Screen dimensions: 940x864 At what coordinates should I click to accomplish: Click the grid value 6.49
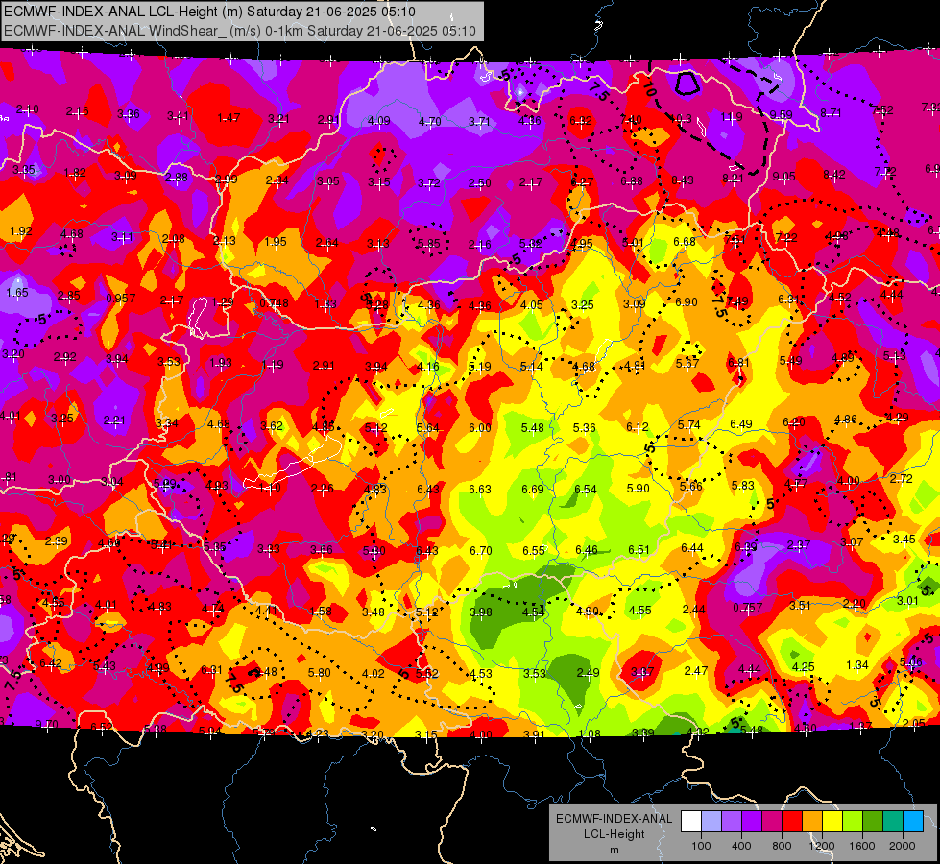pyautogui.click(x=741, y=424)
